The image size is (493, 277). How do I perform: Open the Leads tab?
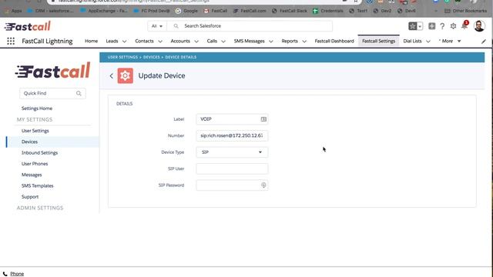click(x=112, y=41)
